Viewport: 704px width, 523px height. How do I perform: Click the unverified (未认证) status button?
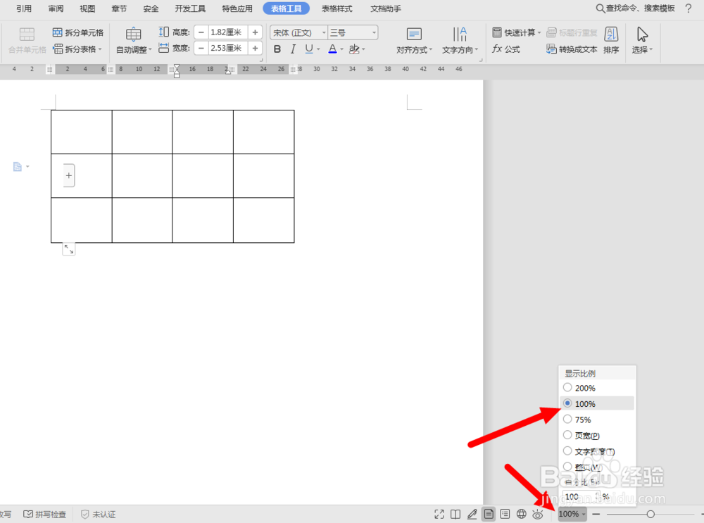99,514
